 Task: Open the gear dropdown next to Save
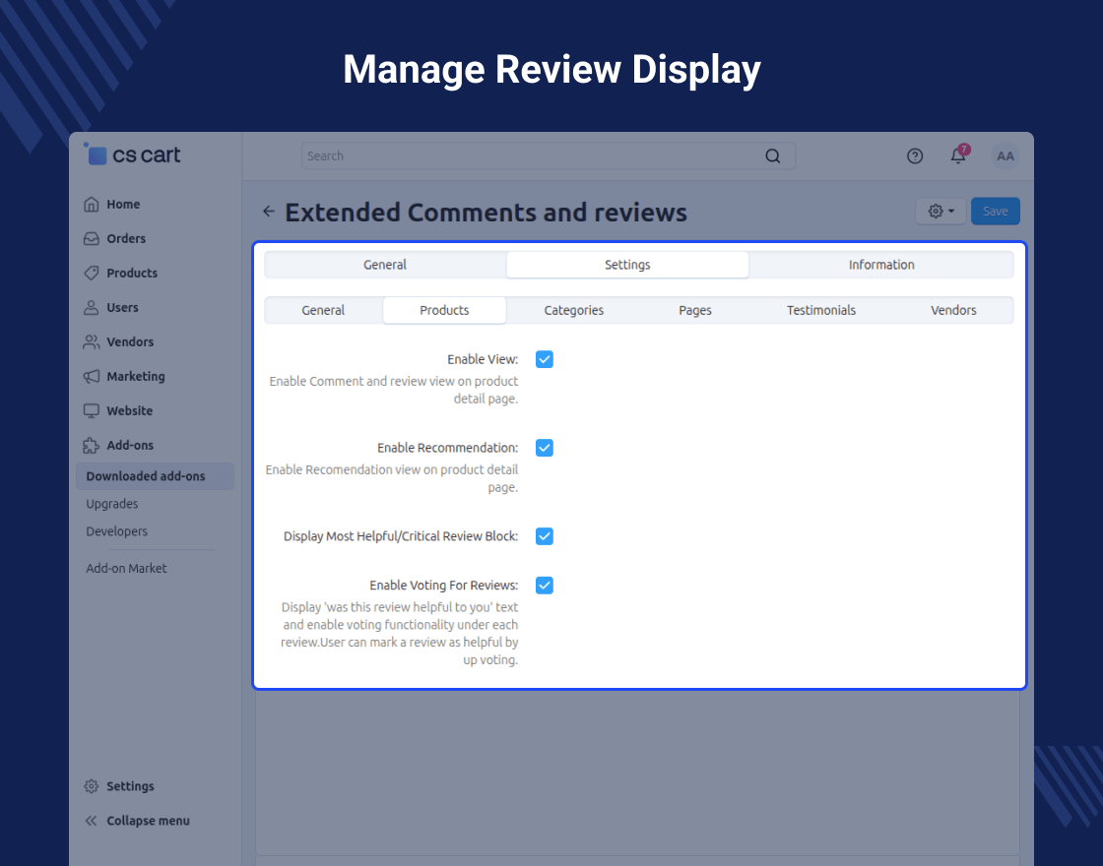click(941, 211)
